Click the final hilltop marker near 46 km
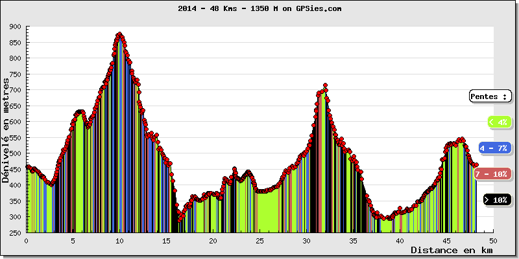 461,139
